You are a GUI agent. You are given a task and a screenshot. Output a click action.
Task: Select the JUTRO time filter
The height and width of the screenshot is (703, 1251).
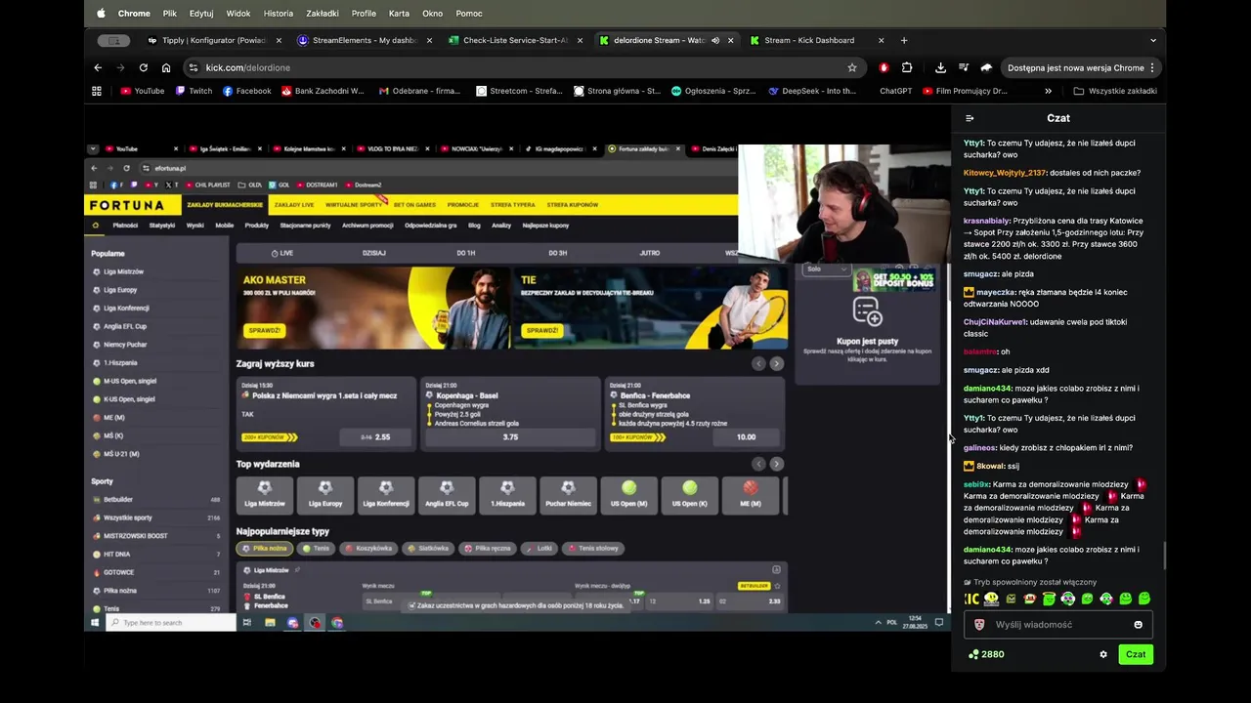coord(649,253)
